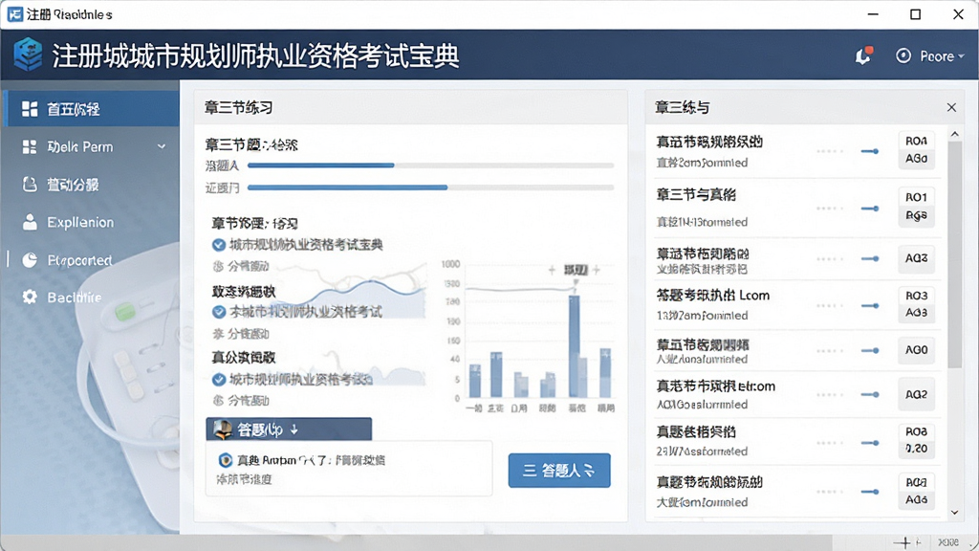
Task: Select the row title 章三节与真能
Action: 696,194
